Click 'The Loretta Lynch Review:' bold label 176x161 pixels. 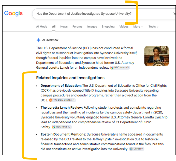62,108
